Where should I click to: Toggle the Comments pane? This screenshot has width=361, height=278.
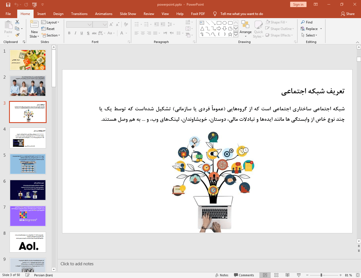244,275
